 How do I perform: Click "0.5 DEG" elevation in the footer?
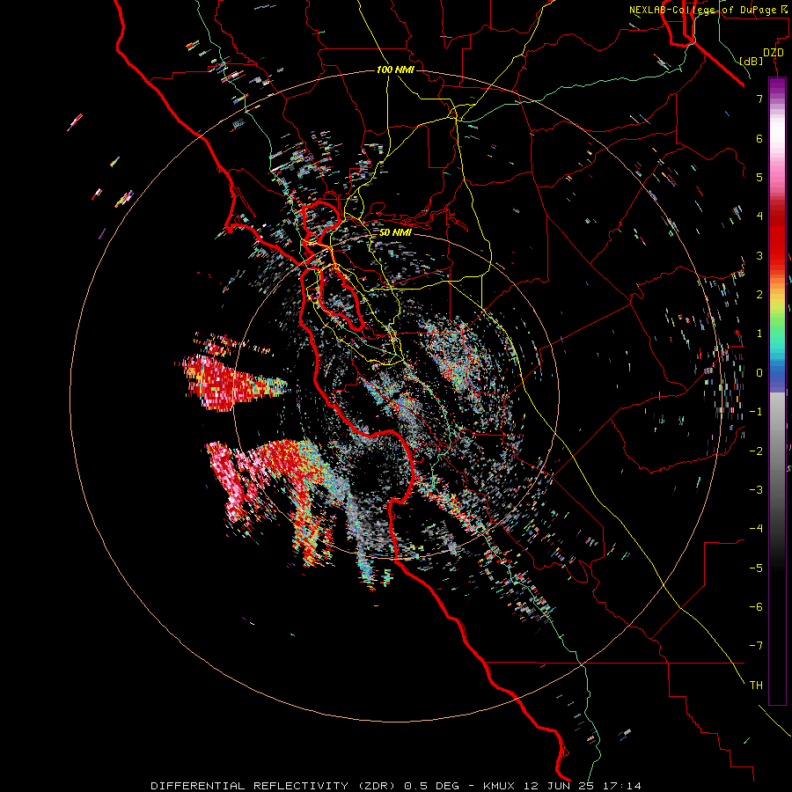432,786
